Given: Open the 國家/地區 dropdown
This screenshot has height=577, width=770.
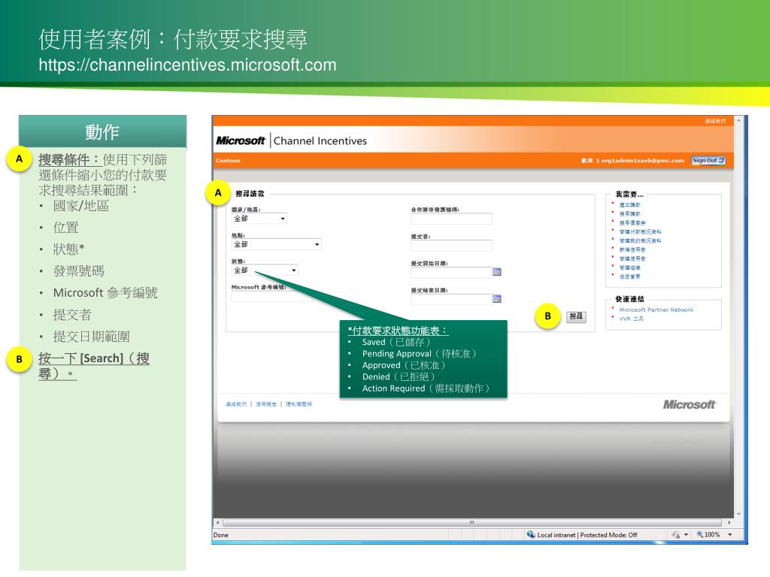Looking at the screenshot, I should click(x=259, y=219).
